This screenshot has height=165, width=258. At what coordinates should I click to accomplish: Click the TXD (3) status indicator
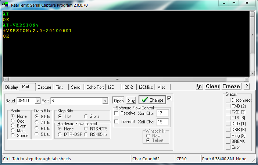228,112
